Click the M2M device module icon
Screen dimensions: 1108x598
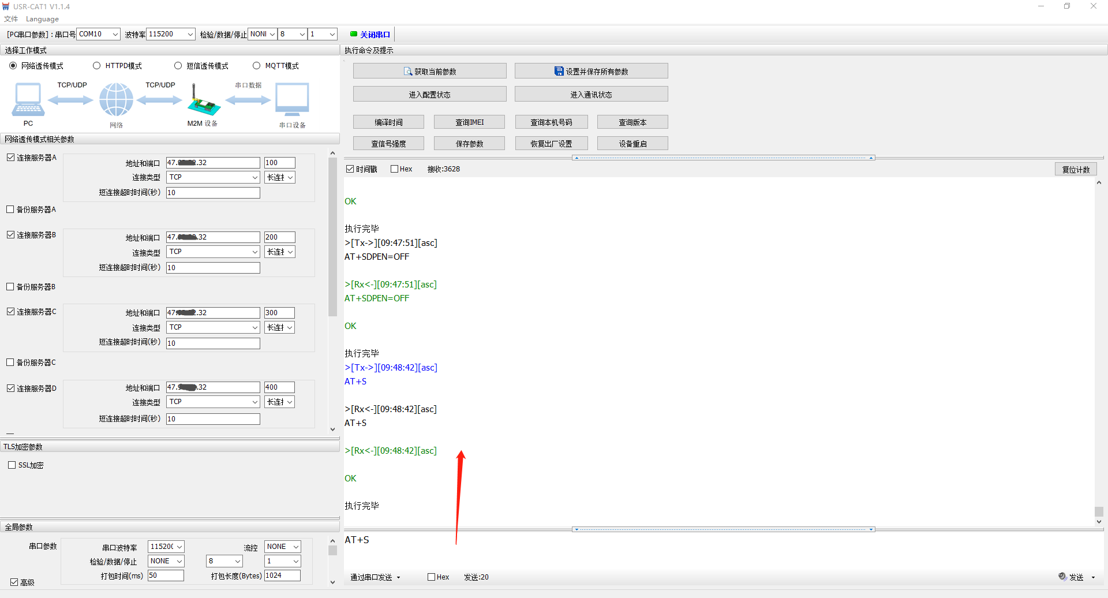point(203,101)
